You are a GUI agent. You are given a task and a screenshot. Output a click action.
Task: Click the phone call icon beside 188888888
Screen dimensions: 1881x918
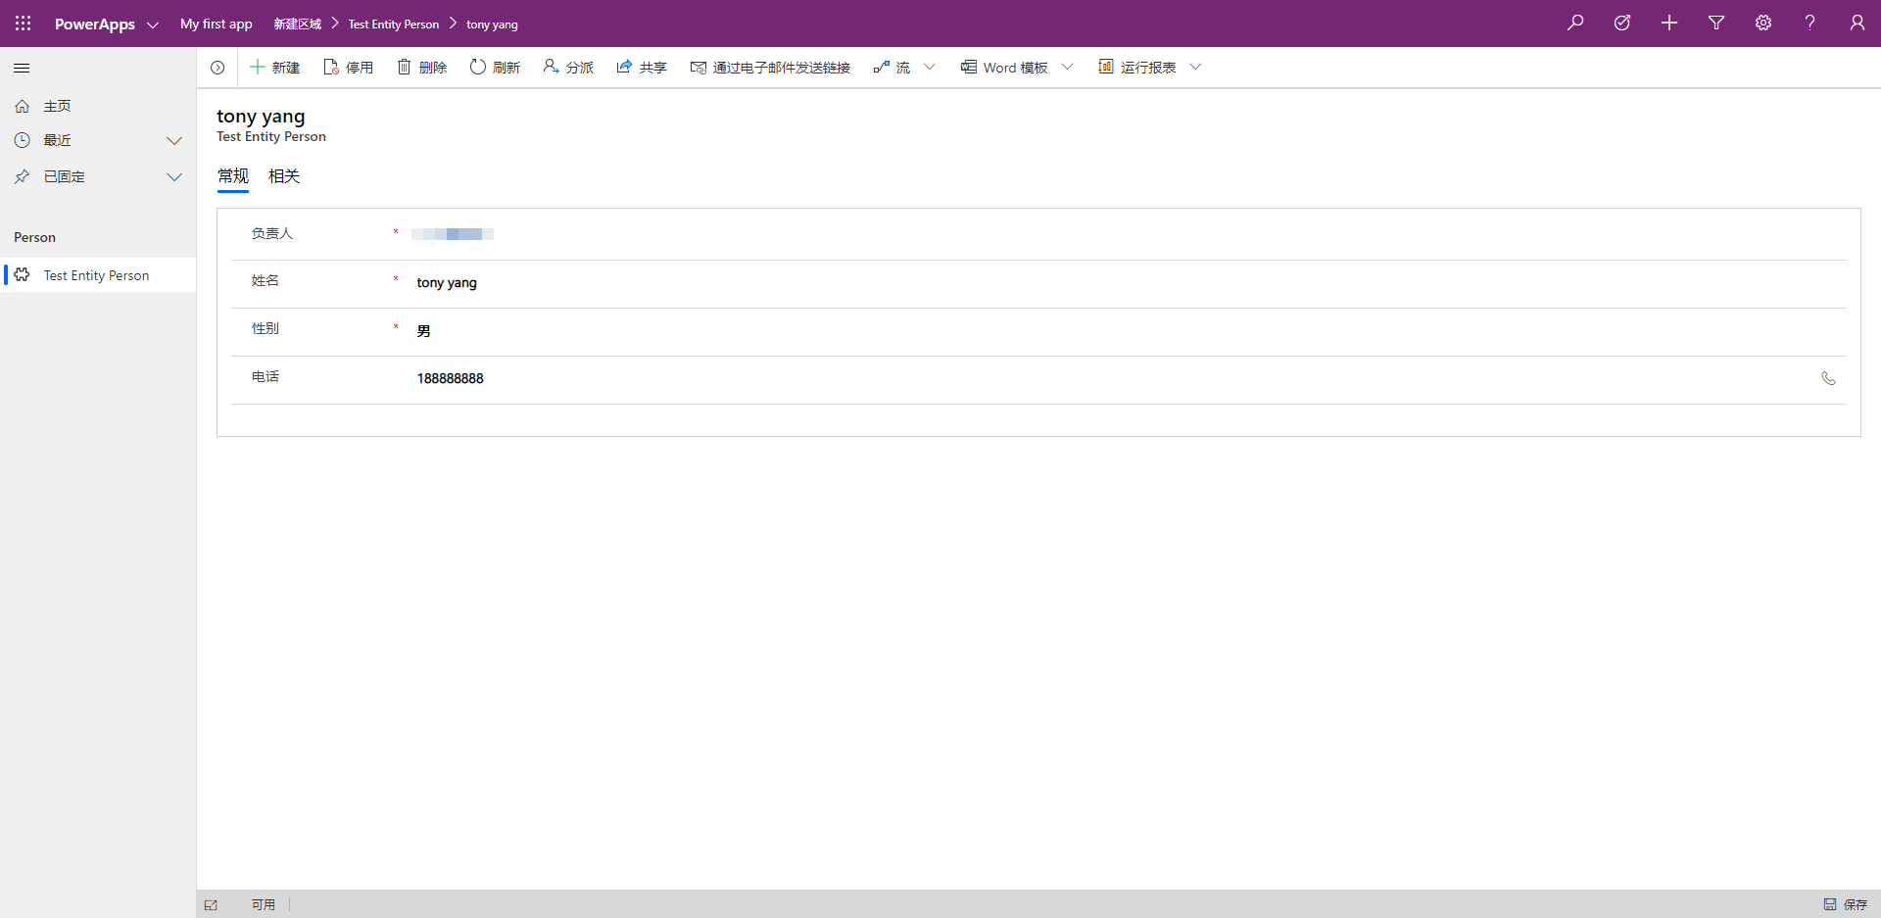(x=1828, y=378)
